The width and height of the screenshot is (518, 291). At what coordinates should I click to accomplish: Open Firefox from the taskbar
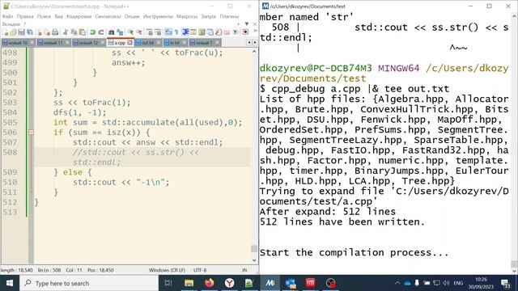click(209, 283)
